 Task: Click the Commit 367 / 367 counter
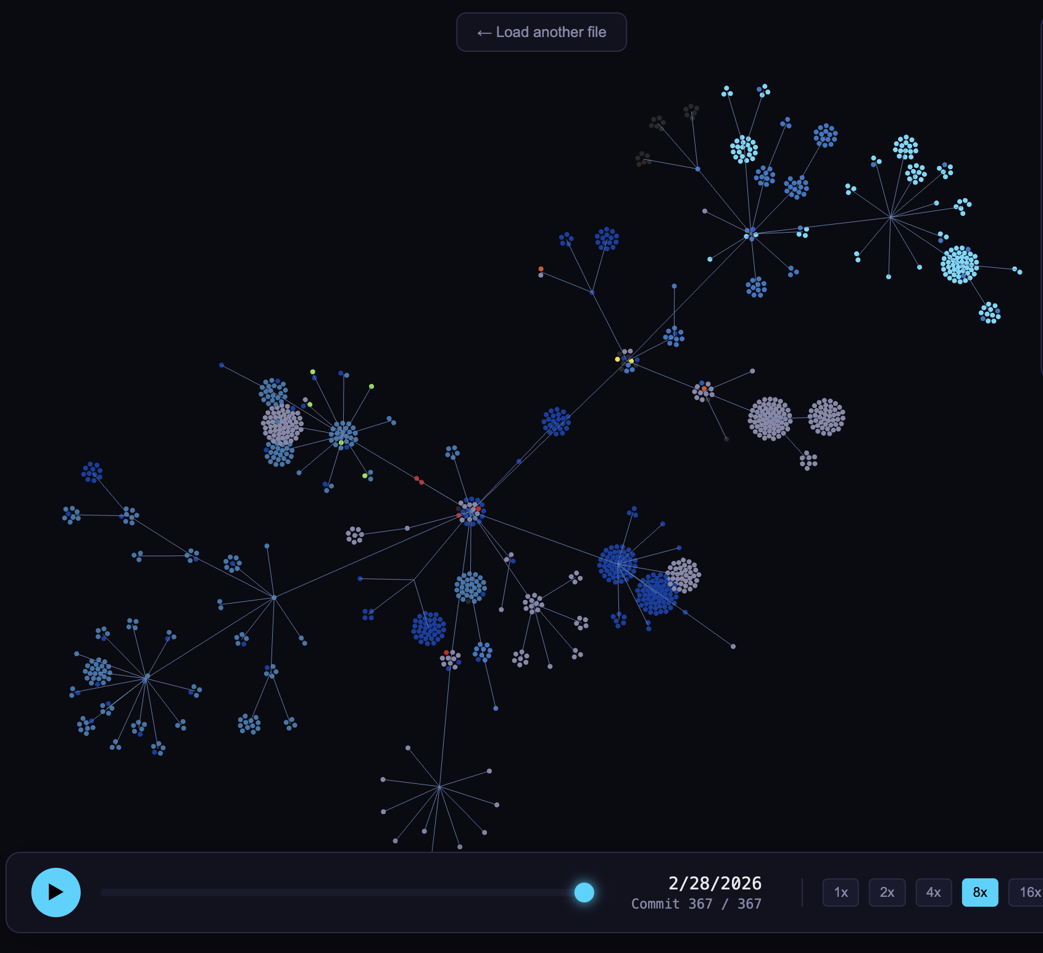coord(696,904)
